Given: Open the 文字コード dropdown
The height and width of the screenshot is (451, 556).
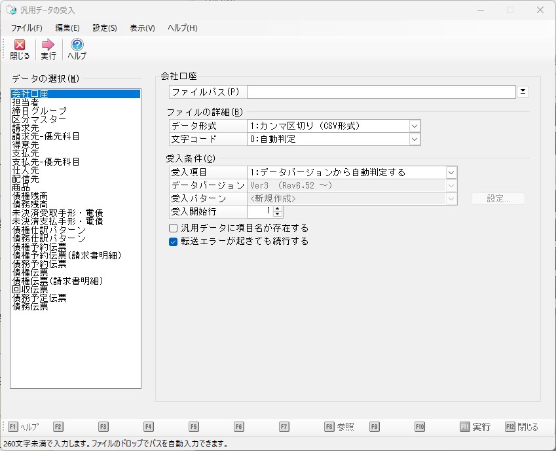Looking at the screenshot, I should [414, 139].
